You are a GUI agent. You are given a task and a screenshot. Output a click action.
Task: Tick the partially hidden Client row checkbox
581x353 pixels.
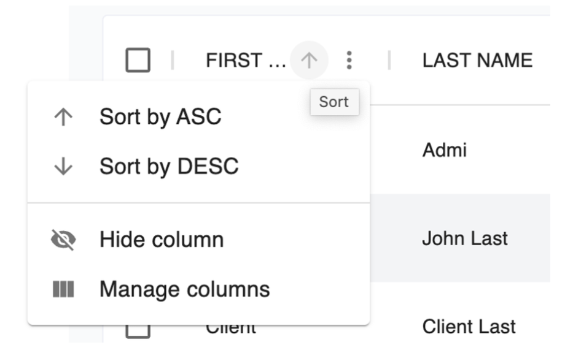pyautogui.click(x=138, y=332)
